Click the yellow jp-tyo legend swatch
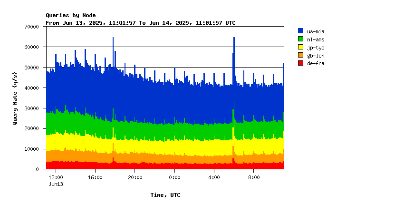 [300, 47]
